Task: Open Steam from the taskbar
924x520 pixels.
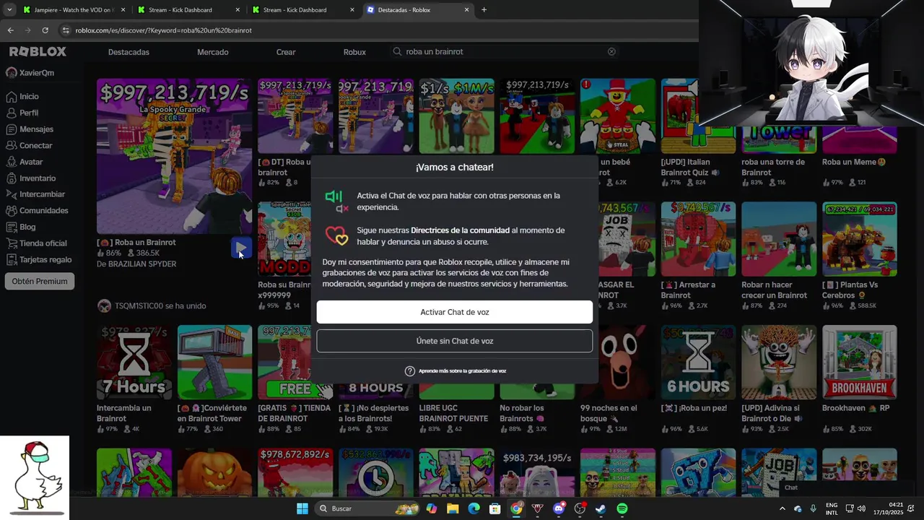Action: [601, 508]
